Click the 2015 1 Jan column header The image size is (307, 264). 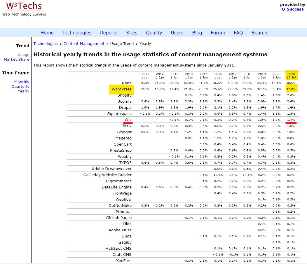204,76
